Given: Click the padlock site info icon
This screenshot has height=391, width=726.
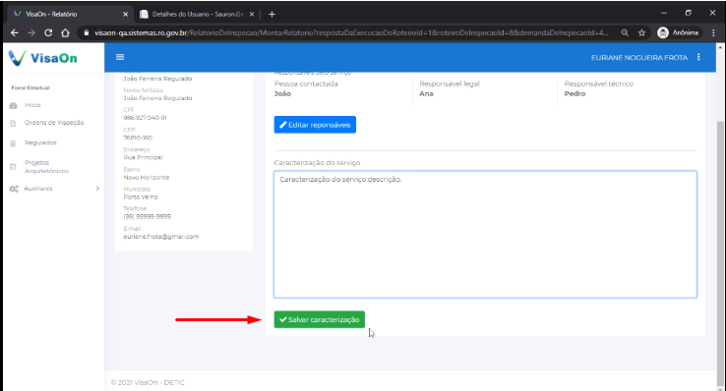Looking at the screenshot, I should (87, 32).
